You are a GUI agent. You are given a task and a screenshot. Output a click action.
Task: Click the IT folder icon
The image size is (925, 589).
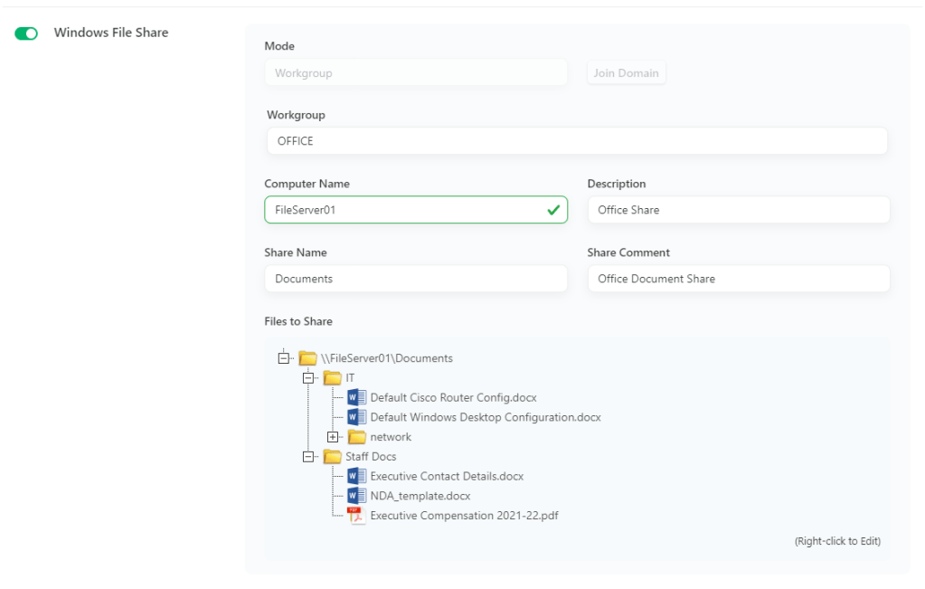(x=332, y=377)
